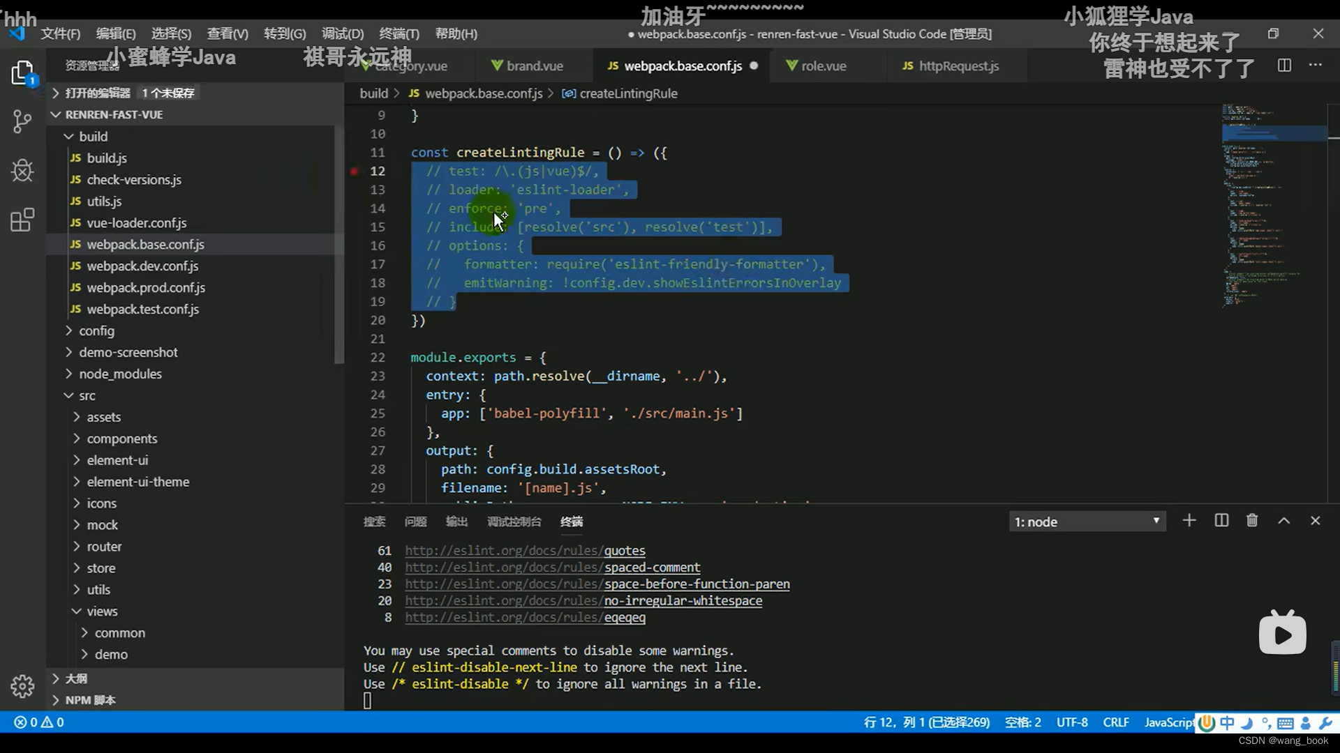Add a new terminal with plus icon
The image size is (1340, 753).
(1189, 521)
